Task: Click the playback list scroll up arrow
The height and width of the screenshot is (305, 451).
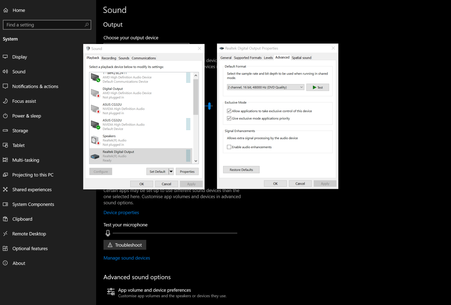Action: 196,75
